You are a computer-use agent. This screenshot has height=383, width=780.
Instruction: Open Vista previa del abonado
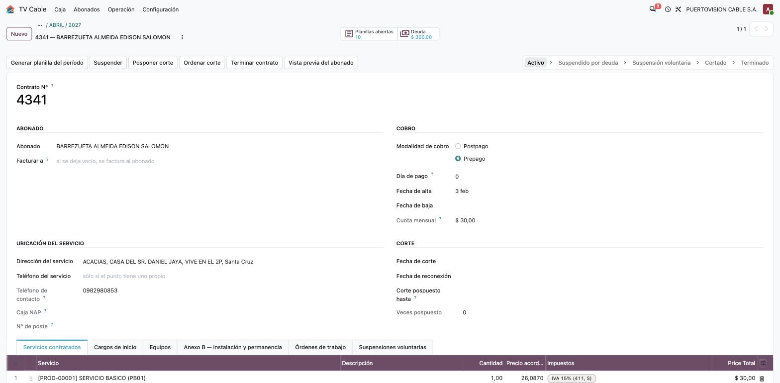321,63
